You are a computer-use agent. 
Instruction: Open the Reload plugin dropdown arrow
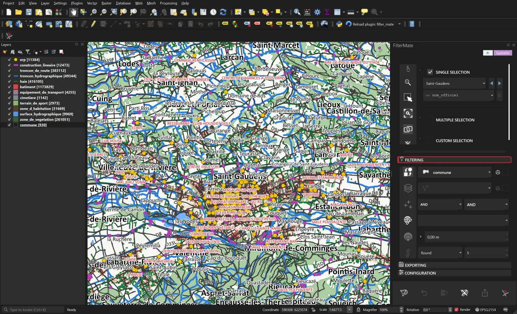(399, 24)
